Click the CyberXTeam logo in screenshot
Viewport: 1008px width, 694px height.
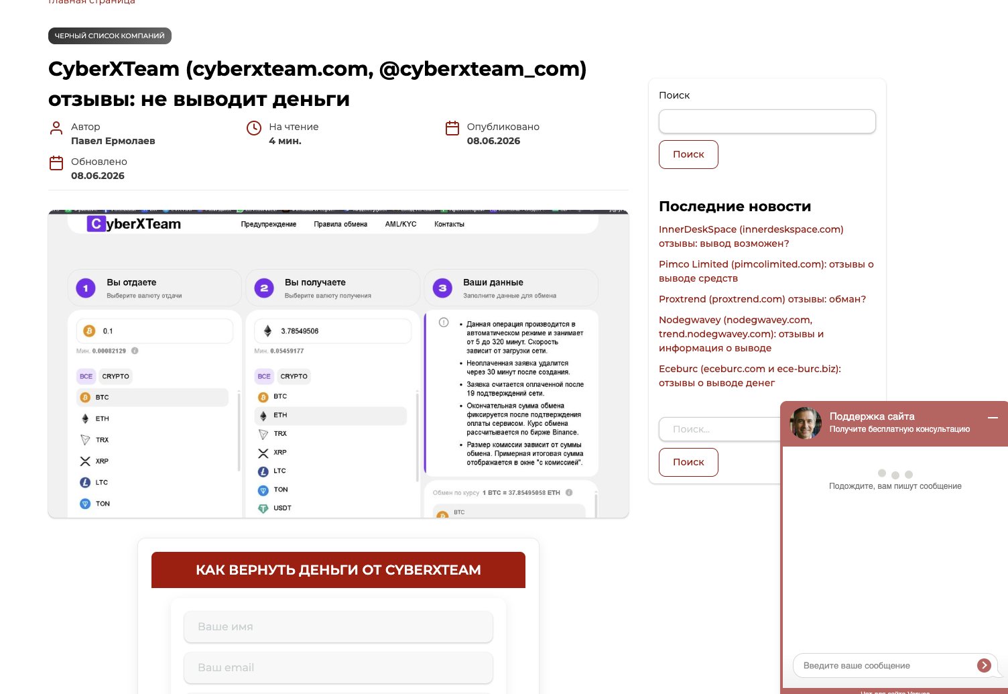tap(134, 224)
